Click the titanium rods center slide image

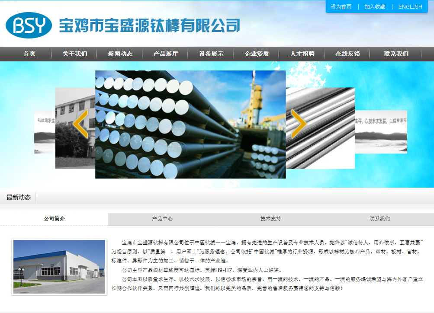click(190, 125)
